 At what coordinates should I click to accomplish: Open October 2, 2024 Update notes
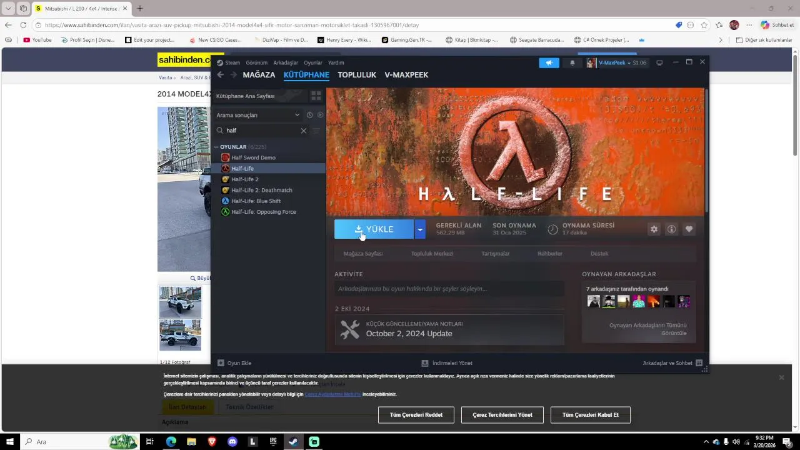point(449,329)
